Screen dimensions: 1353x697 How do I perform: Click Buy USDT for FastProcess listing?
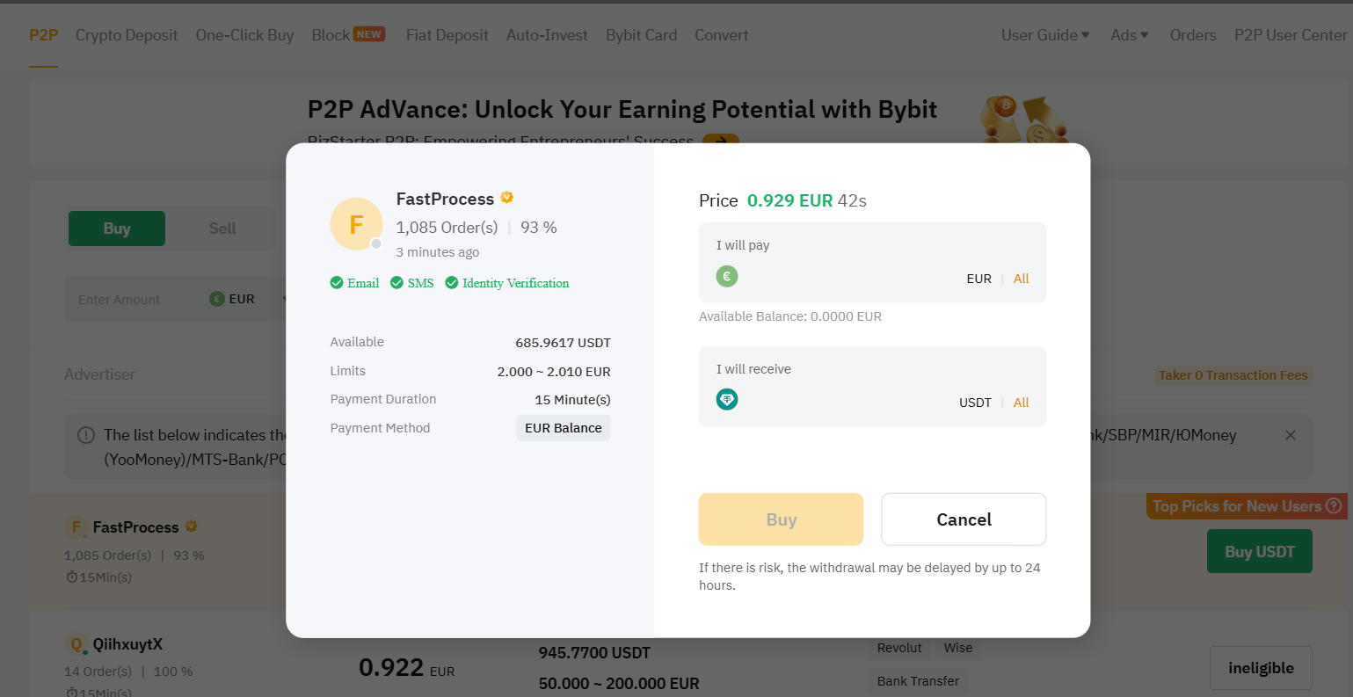click(1260, 551)
